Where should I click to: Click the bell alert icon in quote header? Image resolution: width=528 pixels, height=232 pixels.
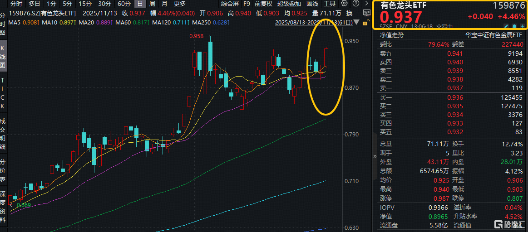514,26
